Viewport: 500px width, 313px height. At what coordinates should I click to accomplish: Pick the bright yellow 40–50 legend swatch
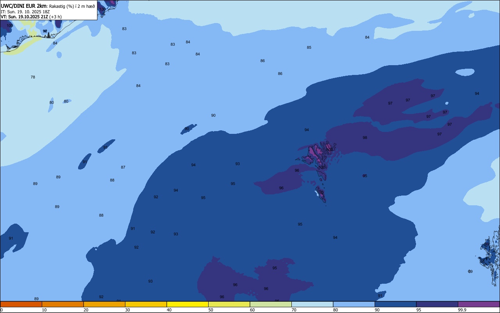click(187, 304)
